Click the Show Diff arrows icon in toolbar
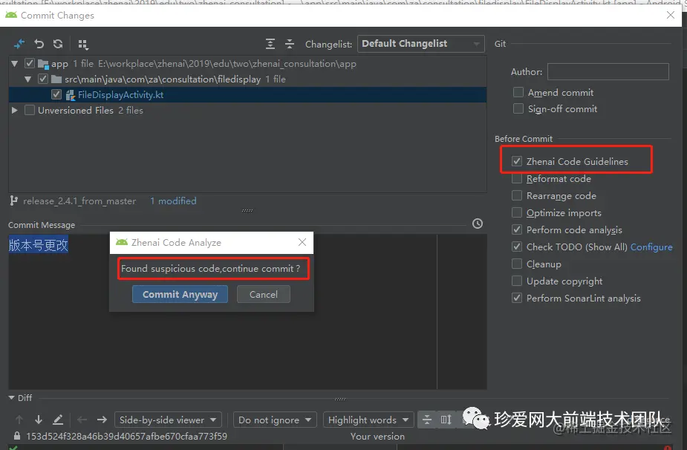 point(19,44)
